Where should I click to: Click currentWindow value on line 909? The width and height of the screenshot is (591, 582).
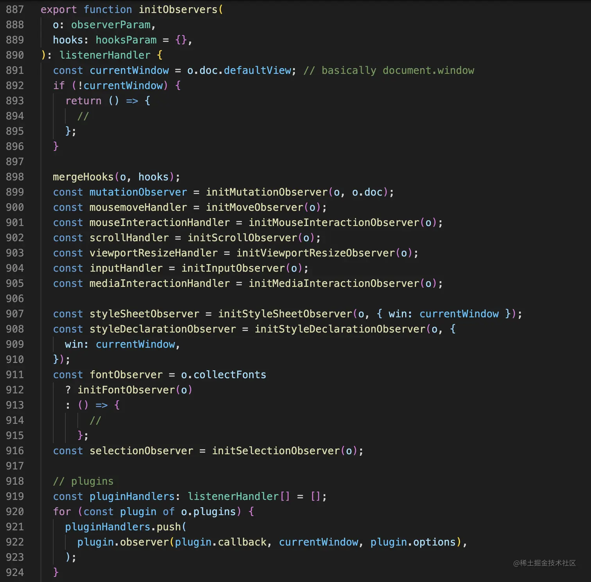(x=135, y=345)
